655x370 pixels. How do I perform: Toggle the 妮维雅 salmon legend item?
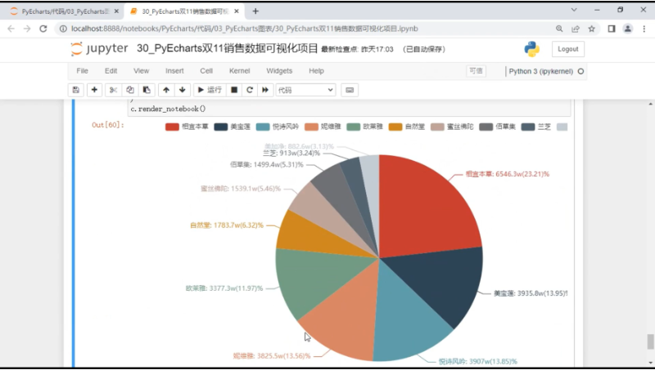click(323, 127)
